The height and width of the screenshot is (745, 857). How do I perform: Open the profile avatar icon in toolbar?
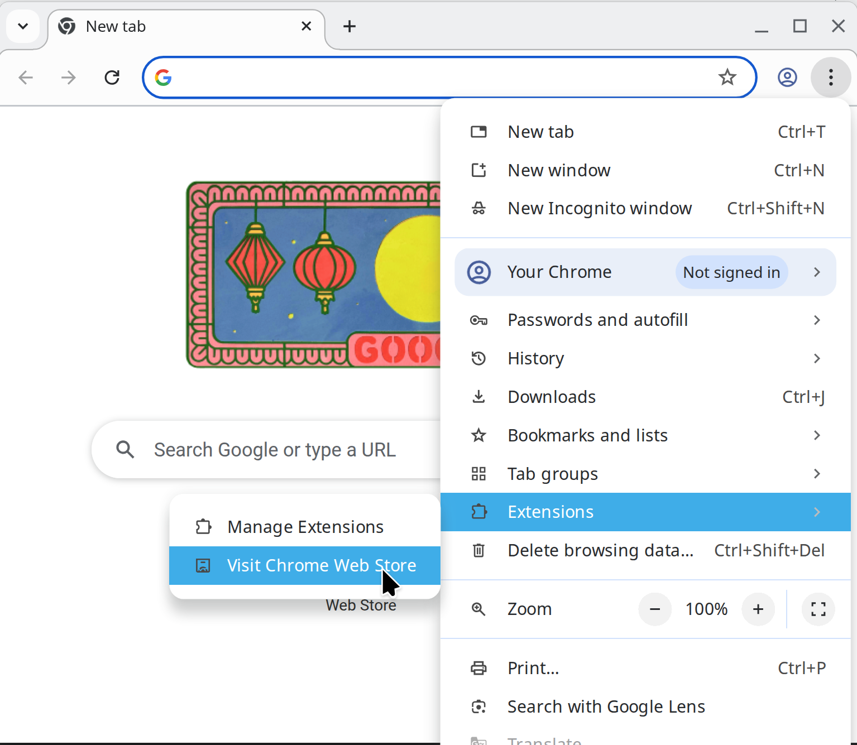click(787, 77)
